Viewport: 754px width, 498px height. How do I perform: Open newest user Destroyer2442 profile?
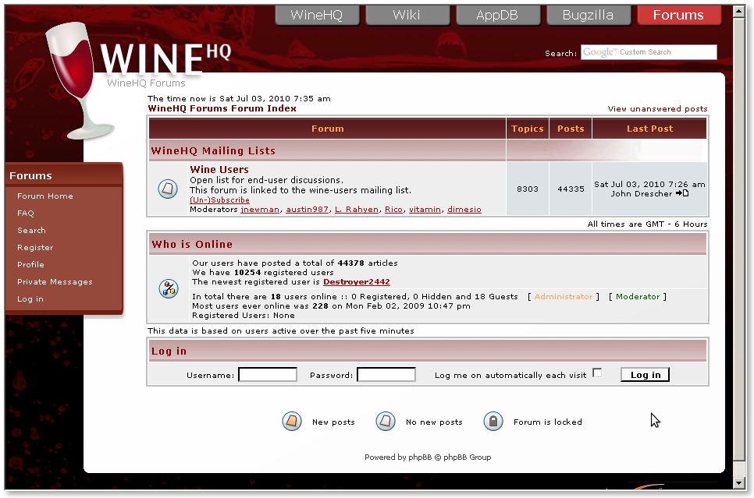tap(357, 282)
